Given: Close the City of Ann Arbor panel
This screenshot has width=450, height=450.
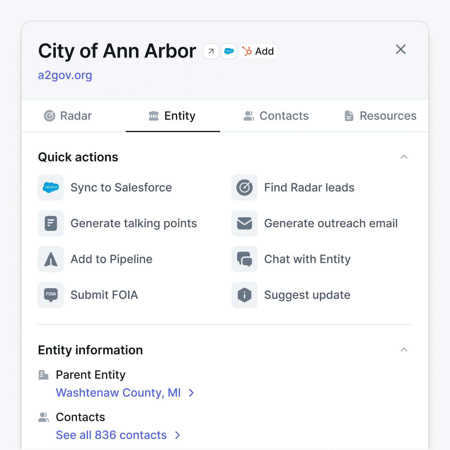Looking at the screenshot, I should (x=401, y=49).
